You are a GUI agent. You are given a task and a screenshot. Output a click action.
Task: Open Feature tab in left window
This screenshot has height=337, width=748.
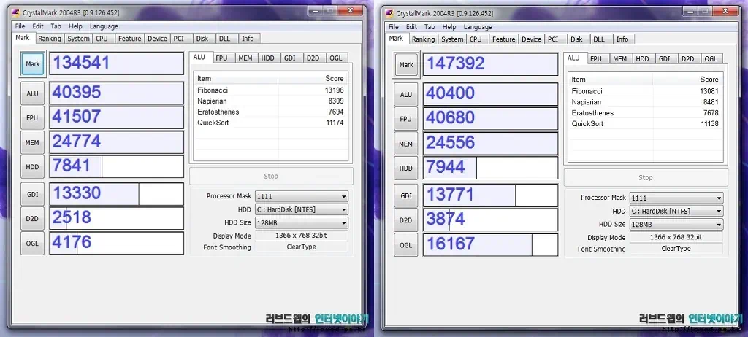(130, 39)
